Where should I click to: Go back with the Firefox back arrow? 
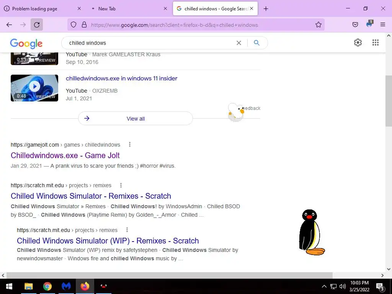click(9, 24)
